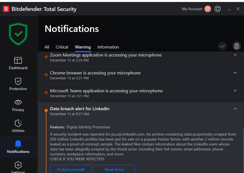Open the Information tab

tap(108, 47)
